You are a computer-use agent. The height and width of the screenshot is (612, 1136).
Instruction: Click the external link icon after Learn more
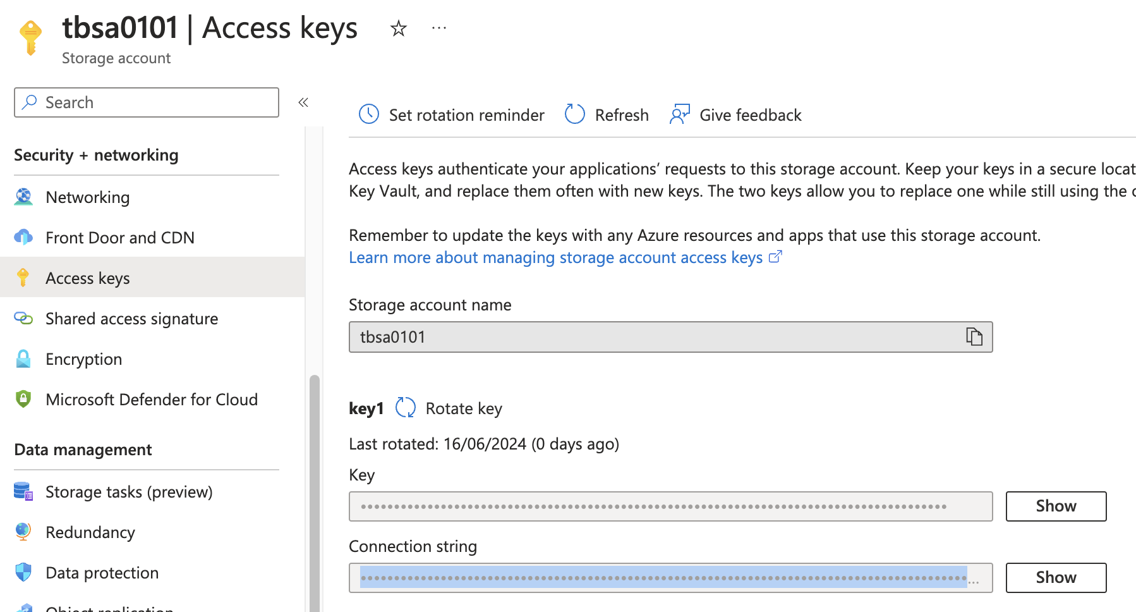pyautogui.click(x=775, y=257)
